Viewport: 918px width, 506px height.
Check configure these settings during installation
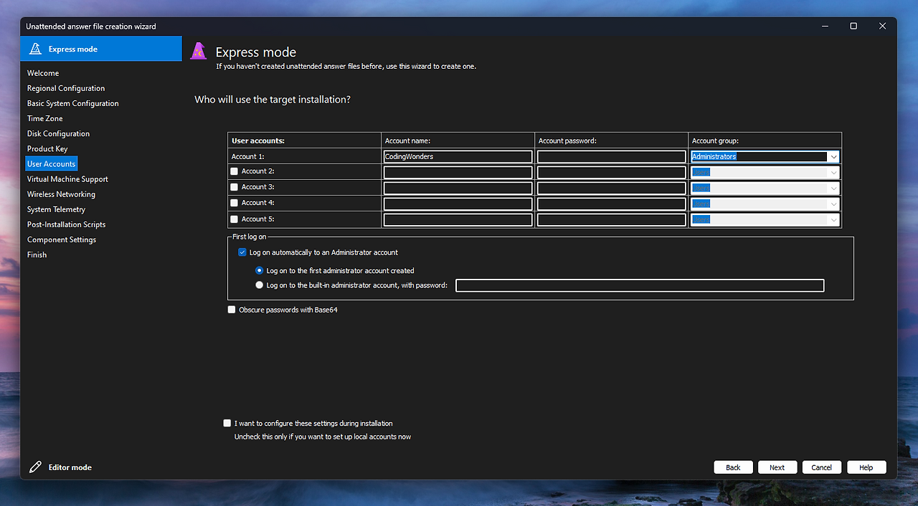click(227, 424)
